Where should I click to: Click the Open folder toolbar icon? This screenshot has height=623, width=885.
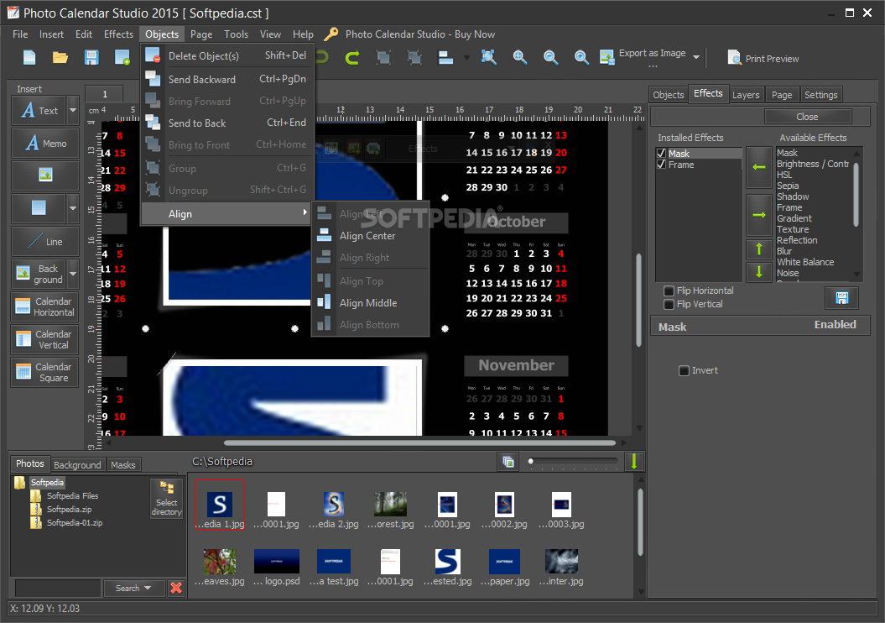tap(60, 58)
